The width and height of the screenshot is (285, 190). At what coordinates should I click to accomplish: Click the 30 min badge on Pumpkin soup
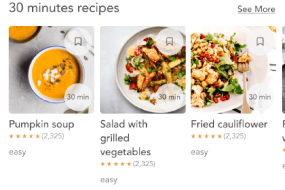click(x=78, y=97)
